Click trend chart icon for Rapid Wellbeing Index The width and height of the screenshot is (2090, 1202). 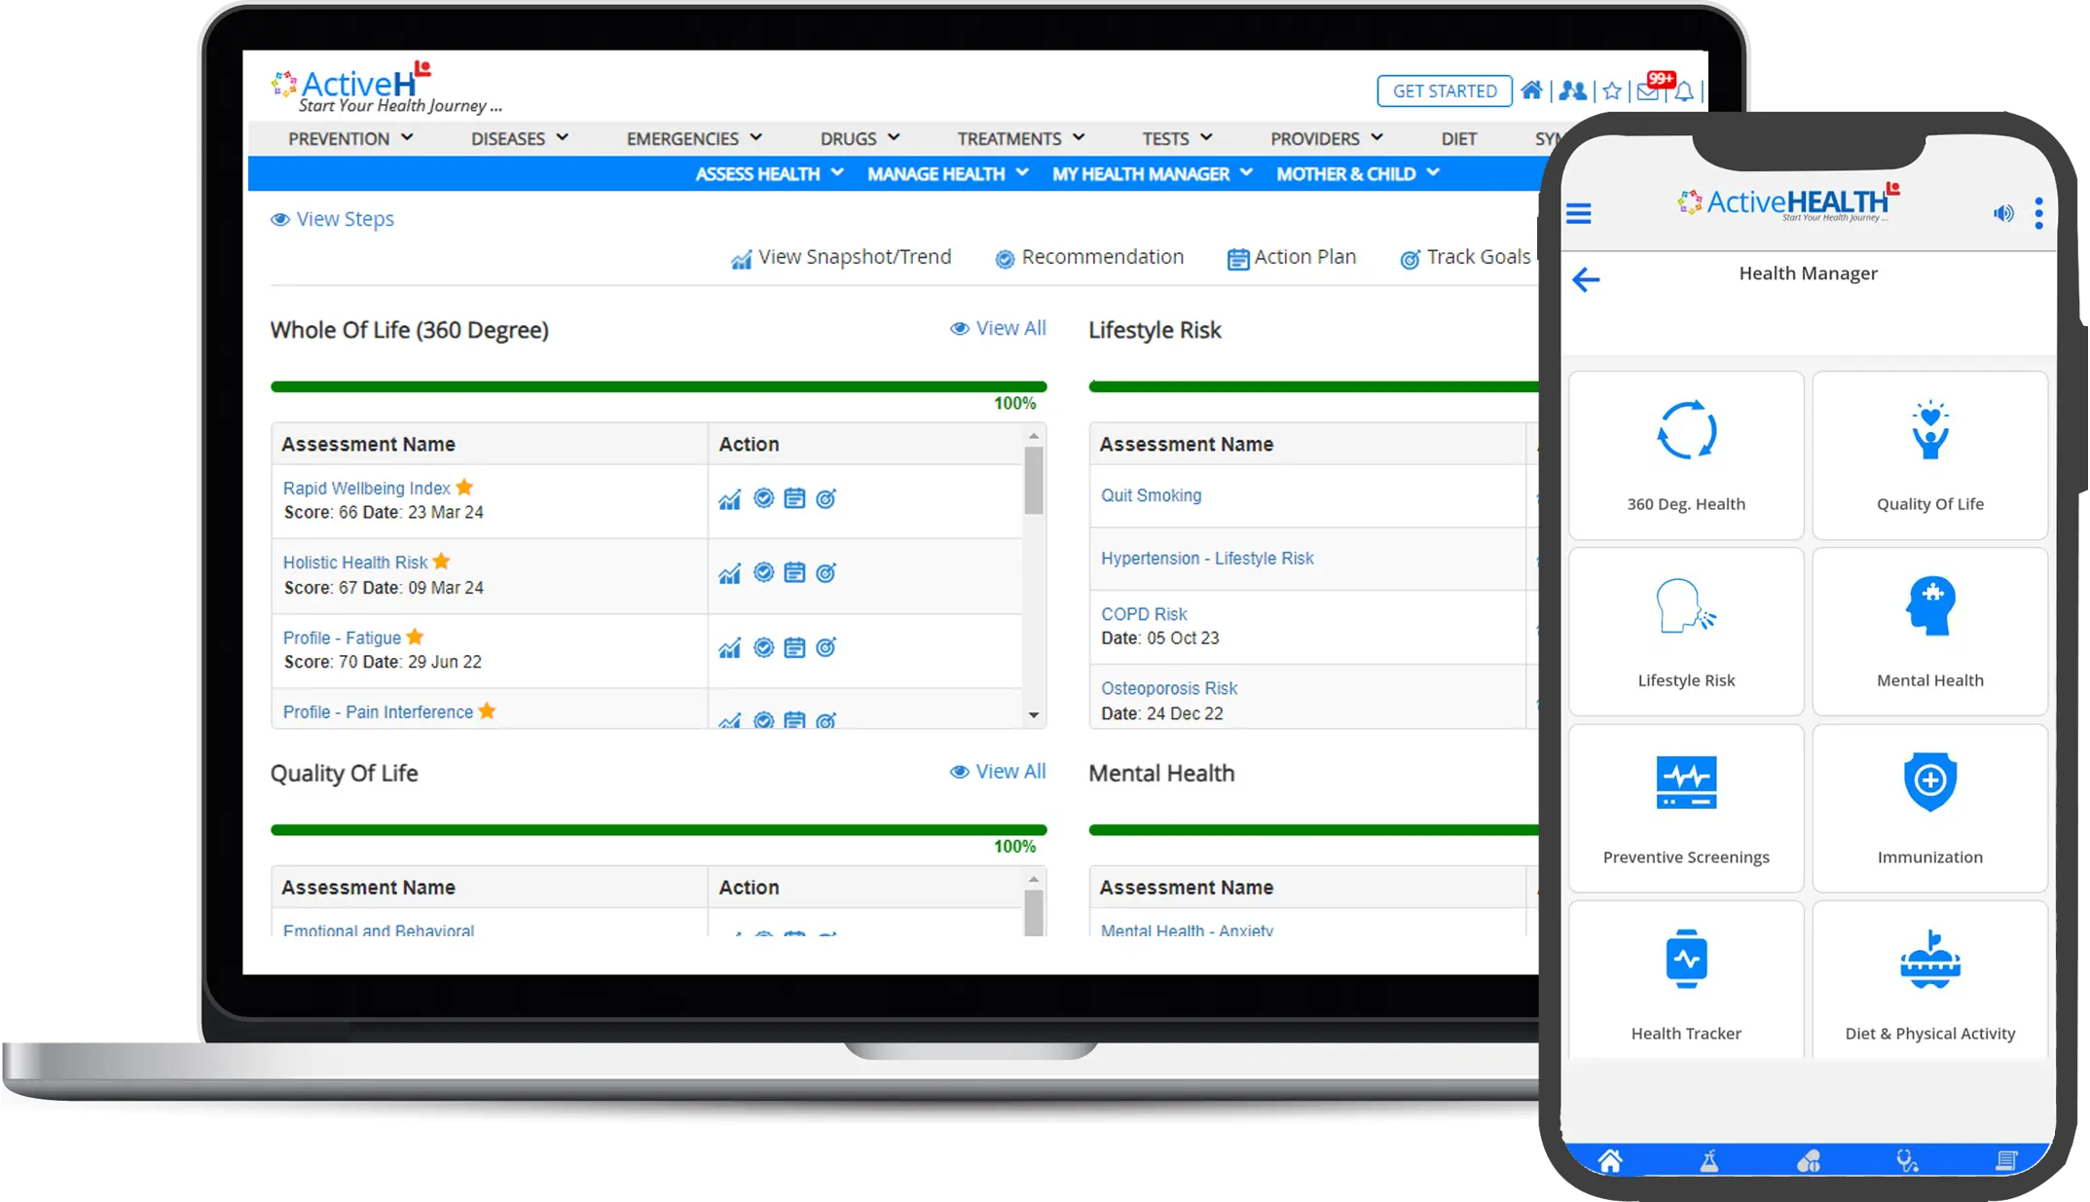click(x=729, y=499)
